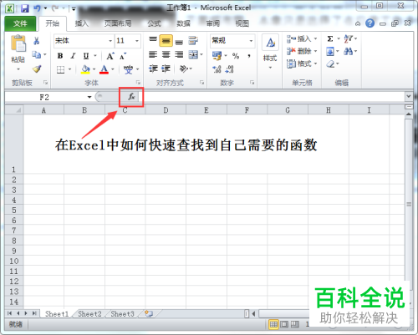Increase decimal places
Image resolution: width=418 pixels, height=335 pixels.
coord(217,69)
